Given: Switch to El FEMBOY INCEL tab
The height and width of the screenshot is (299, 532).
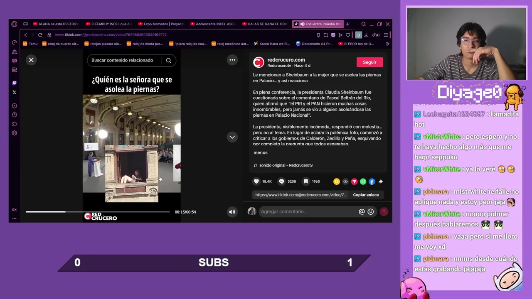Looking at the screenshot, I should [x=108, y=24].
